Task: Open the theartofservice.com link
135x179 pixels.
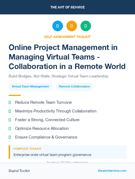Action: coord(112,171)
